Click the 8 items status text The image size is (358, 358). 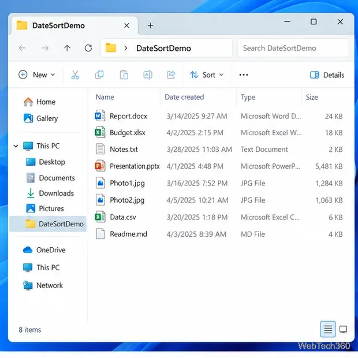pos(30,330)
